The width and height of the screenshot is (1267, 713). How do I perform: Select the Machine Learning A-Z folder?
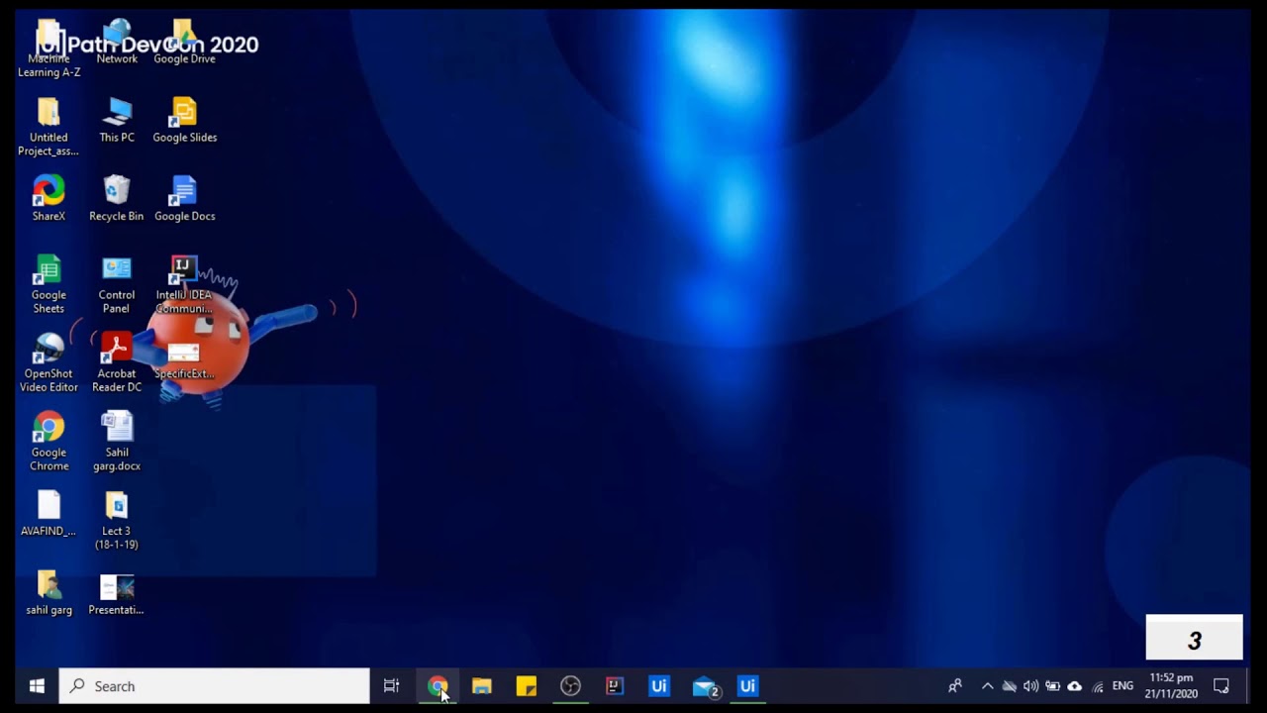(49, 50)
